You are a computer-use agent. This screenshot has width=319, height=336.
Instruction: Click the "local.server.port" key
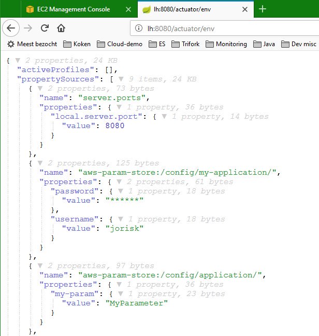[x=96, y=117]
